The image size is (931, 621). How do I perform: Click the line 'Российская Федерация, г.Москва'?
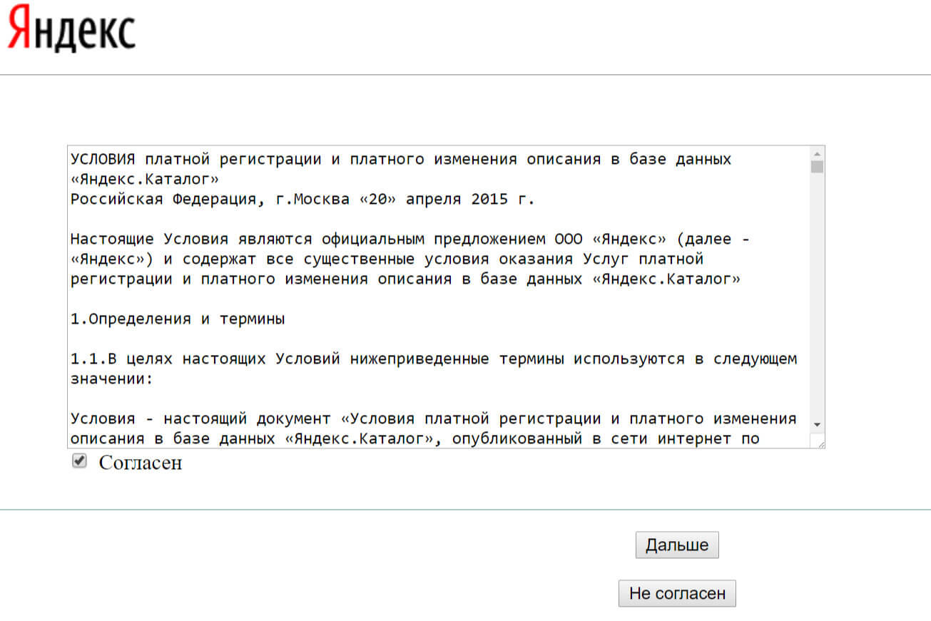pyautogui.click(x=303, y=200)
